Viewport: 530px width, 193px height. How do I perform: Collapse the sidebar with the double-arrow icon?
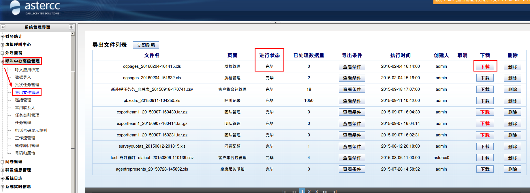pos(3,27)
